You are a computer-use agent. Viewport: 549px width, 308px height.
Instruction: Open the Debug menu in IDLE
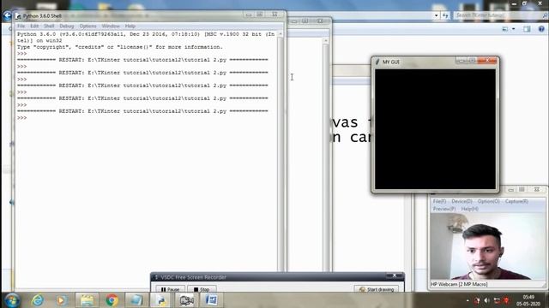(x=67, y=27)
